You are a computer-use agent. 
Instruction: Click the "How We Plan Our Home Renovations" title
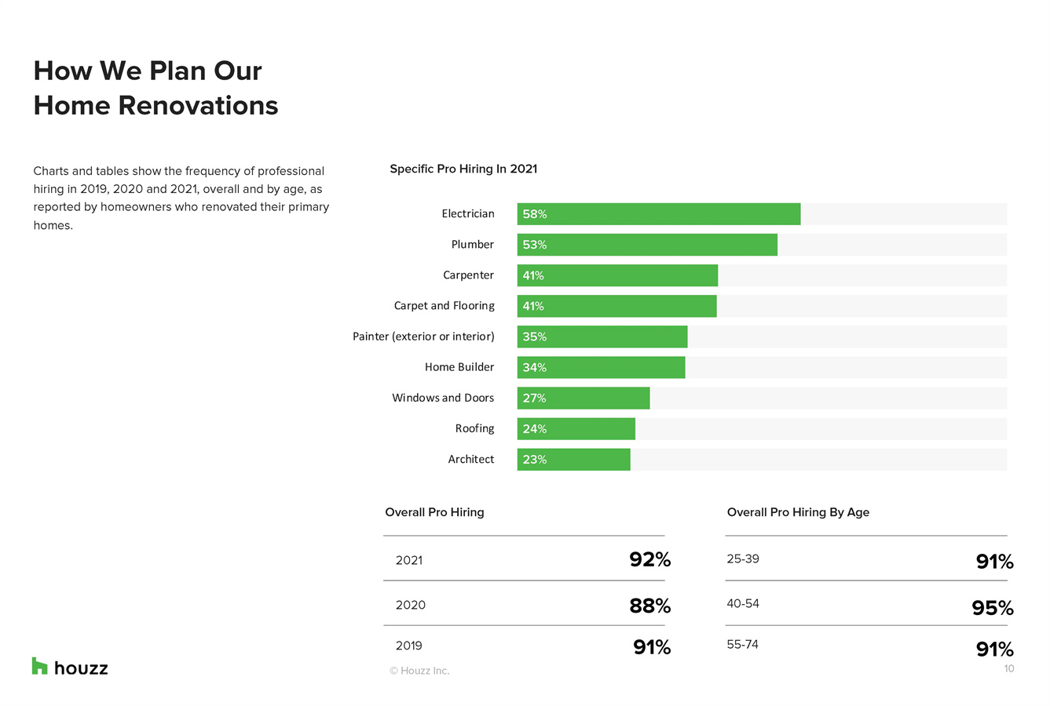(155, 88)
